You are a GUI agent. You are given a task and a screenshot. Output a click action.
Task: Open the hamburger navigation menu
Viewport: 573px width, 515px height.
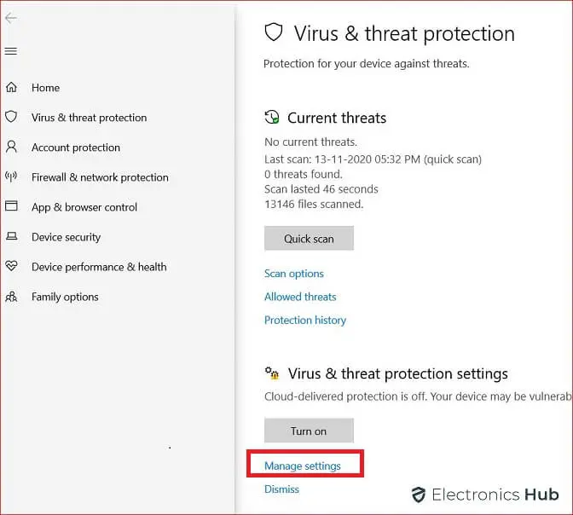(x=11, y=51)
